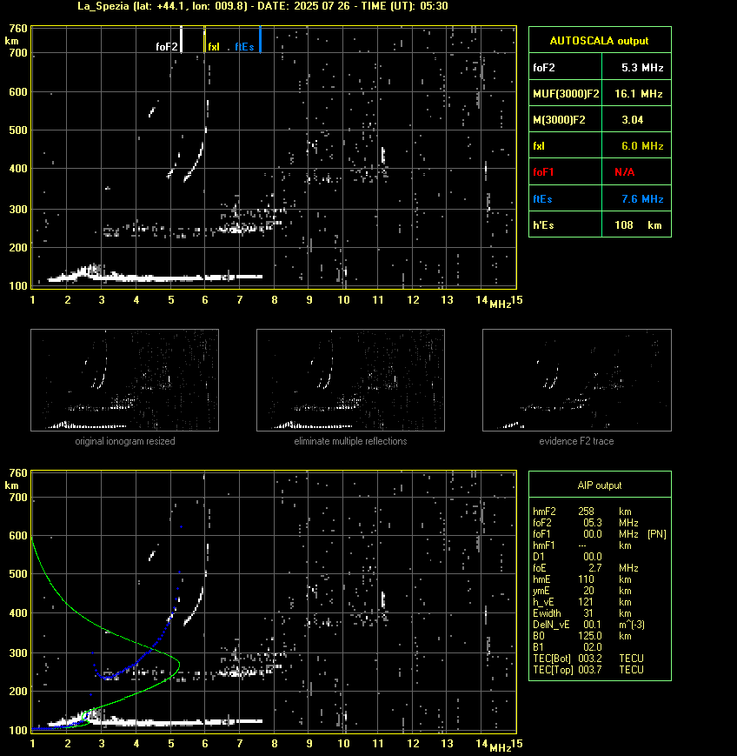Click the h_vE value '121' in AIP output
Image resolution: width=737 pixels, height=756 pixels.
pyautogui.click(x=586, y=602)
